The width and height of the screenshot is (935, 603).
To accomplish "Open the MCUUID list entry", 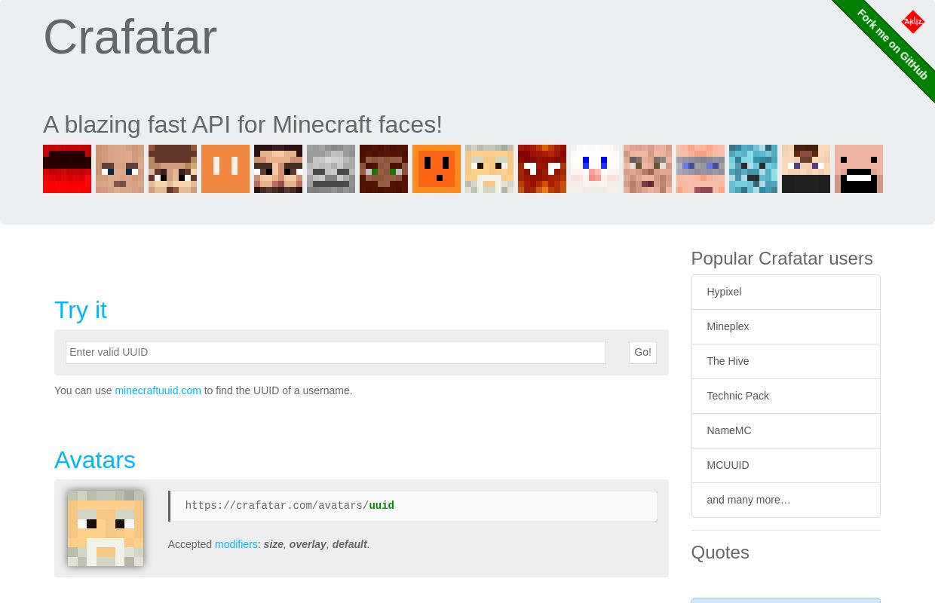I will pyautogui.click(x=786, y=465).
